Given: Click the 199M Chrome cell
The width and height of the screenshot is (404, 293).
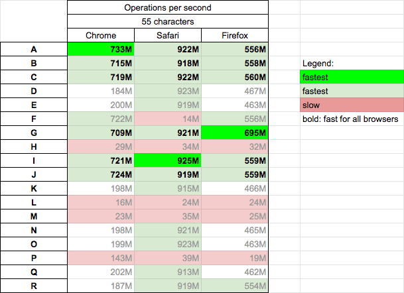Looking at the screenshot, I should coord(101,244).
